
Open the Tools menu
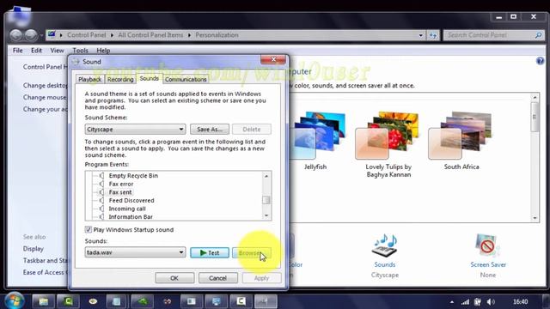[80, 51]
